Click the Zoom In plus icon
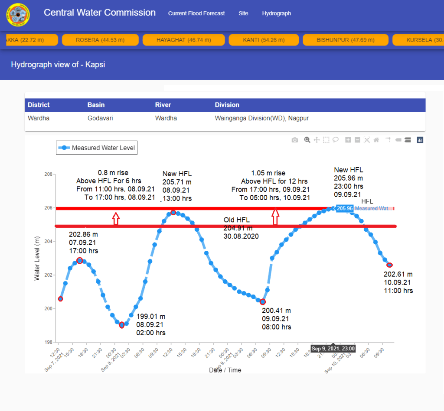This screenshot has height=411, width=444. click(x=348, y=140)
